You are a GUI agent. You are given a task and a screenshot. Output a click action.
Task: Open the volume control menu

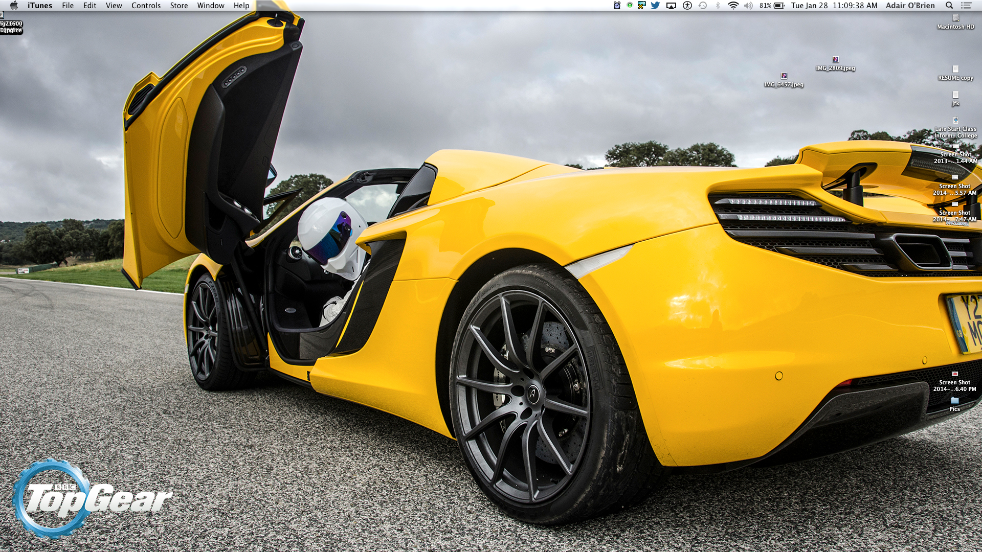point(748,5)
